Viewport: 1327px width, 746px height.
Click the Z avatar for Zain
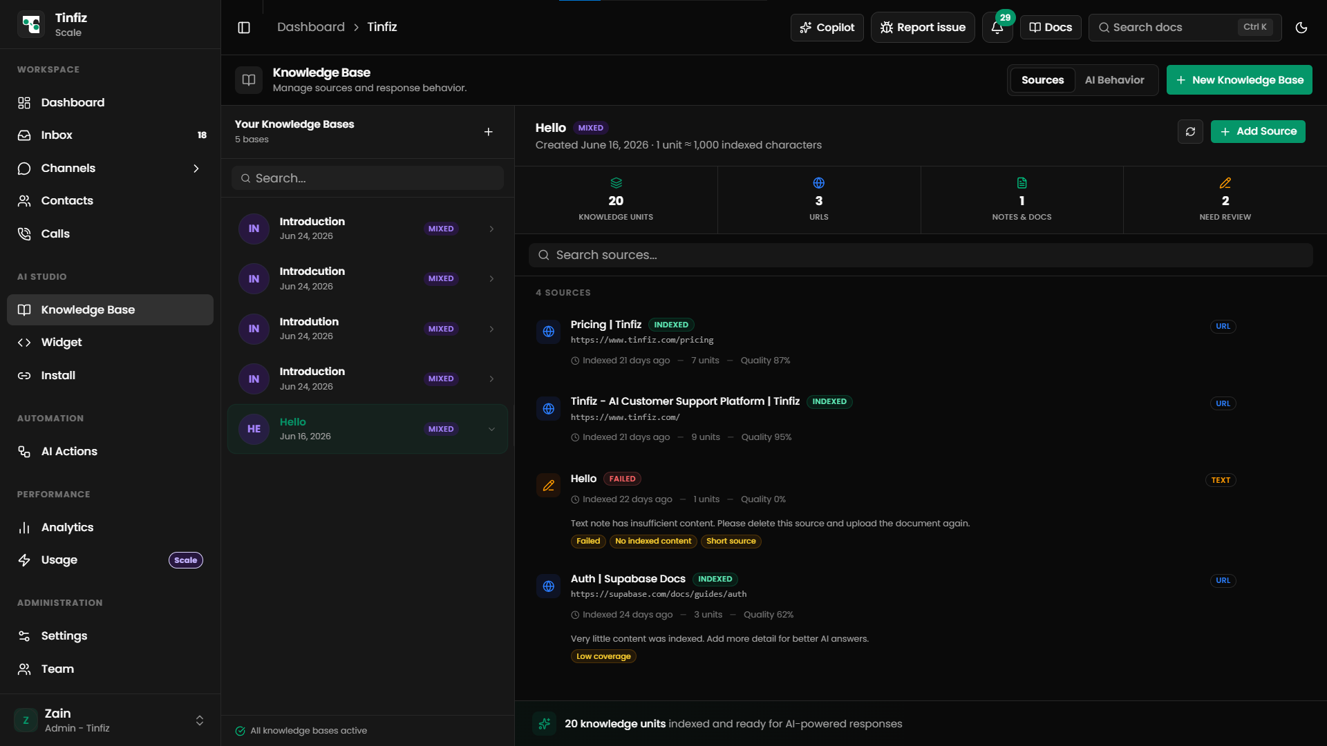pos(26,720)
